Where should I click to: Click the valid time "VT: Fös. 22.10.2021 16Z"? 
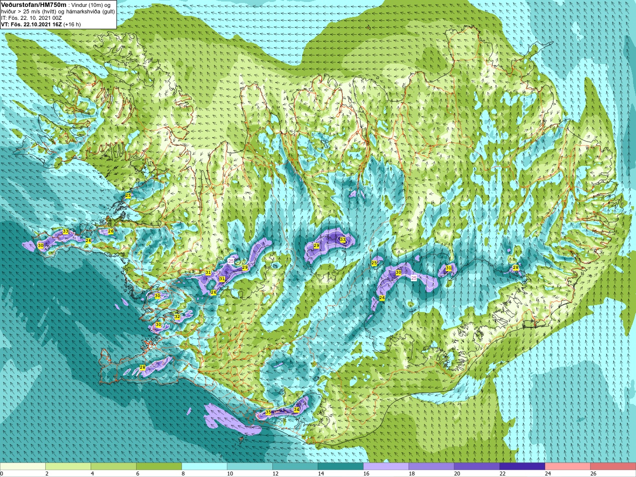point(31,24)
